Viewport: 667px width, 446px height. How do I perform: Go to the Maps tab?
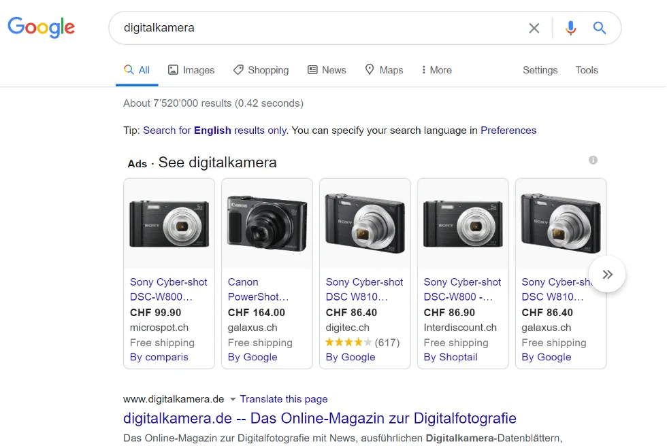click(x=384, y=70)
